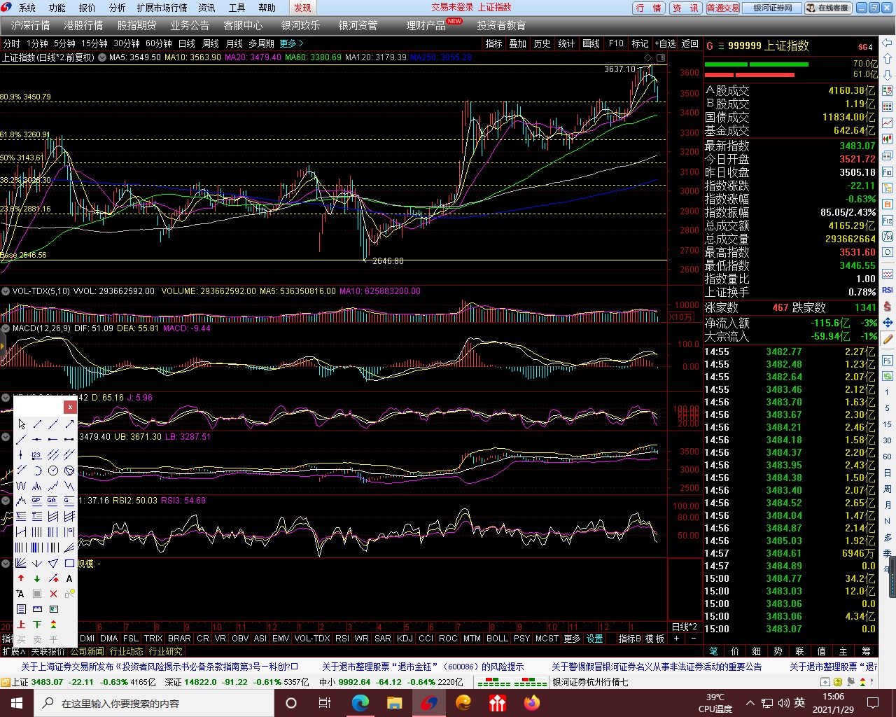Screen dimensions: 896x717
Task: Zoom in chart with the + button
Action: tap(676, 639)
